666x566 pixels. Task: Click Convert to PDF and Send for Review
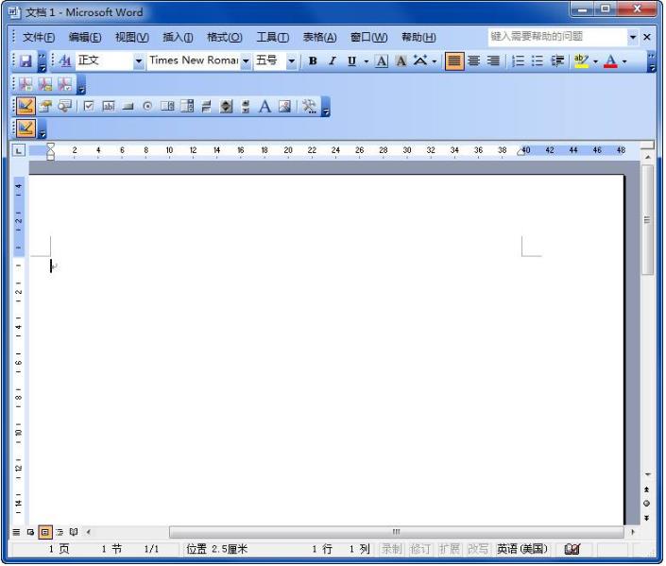pos(65,84)
